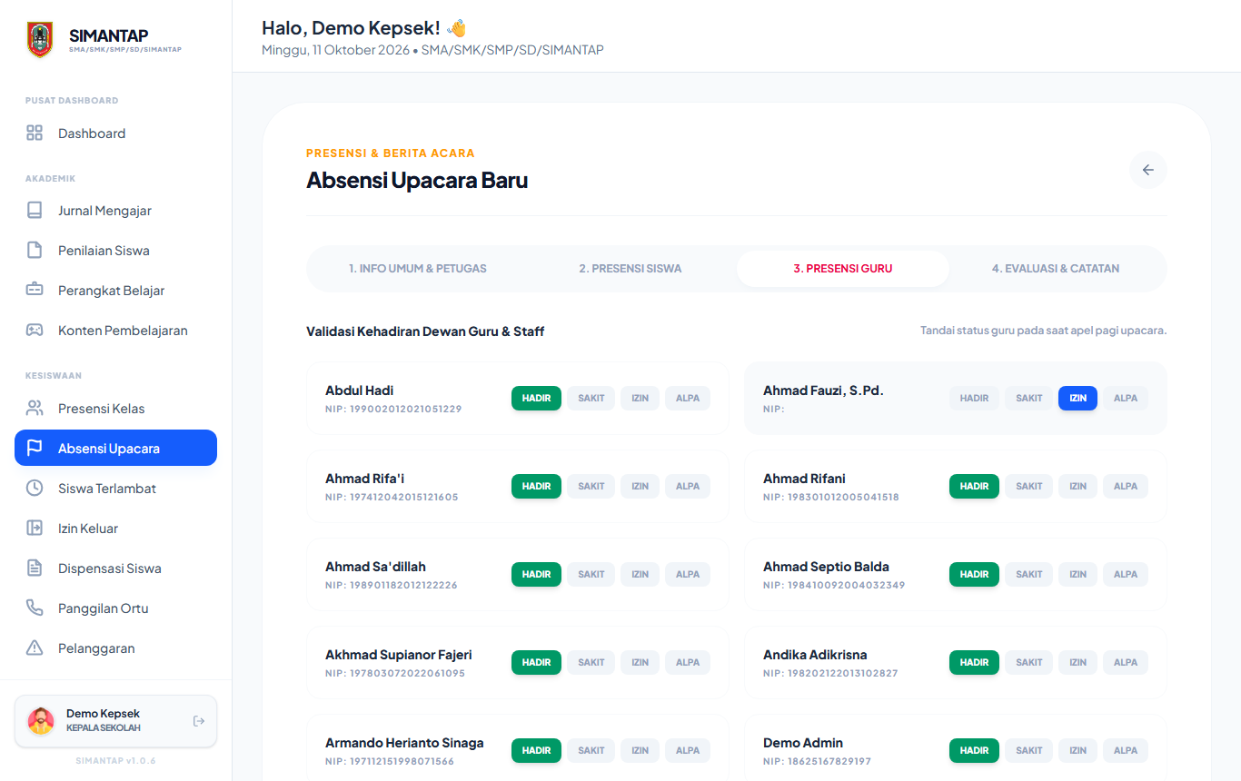The height and width of the screenshot is (781, 1241).
Task: Mark Armando Herianto Sinaga as IZIN
Action: tap(640, 751)
